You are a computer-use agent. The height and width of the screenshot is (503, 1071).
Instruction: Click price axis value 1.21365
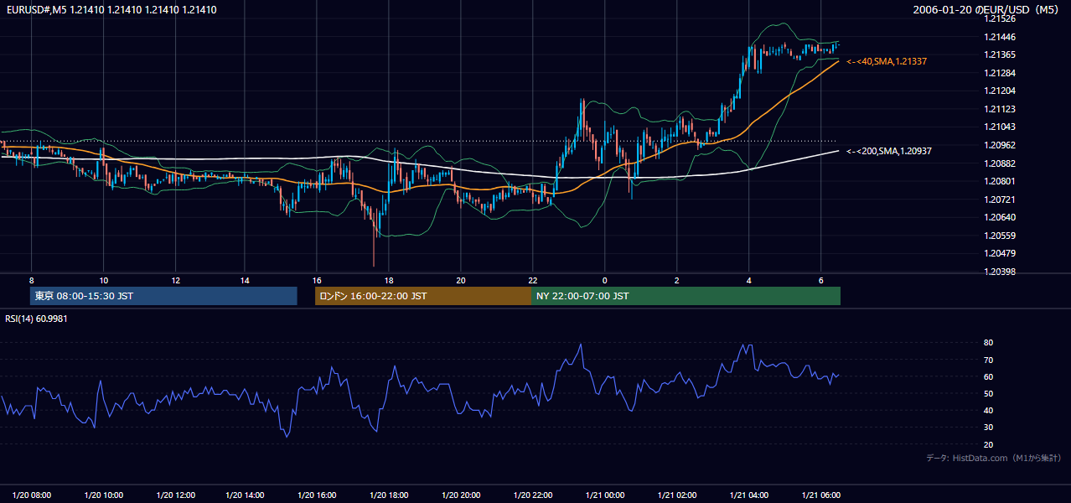[x=1001, y=54]
